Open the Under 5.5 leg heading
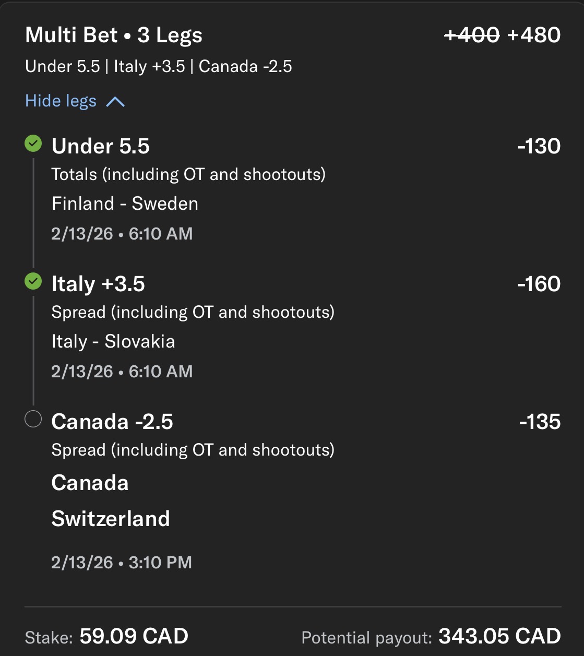This screenshot has height=656, width=584. [x=101, y=146]
